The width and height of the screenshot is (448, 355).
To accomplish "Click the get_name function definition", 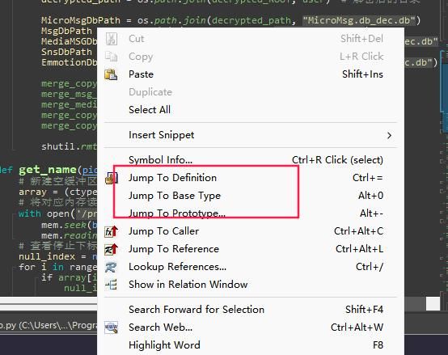I will tap(48, 170).
